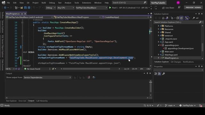Click the Save All toolbar icon
The image size is (205, 115).
29,8
